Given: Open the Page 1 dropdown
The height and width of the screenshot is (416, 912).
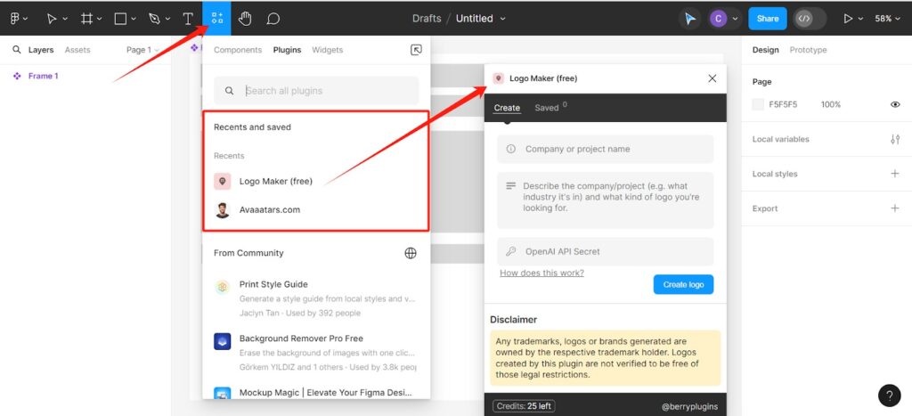Looking at the screenshot, I should 142,50.
